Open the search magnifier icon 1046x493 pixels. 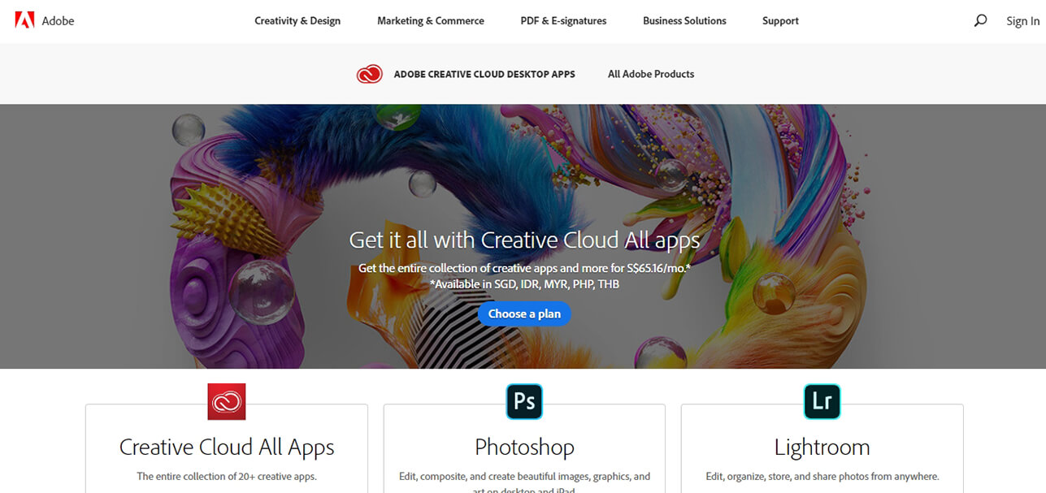980,20
